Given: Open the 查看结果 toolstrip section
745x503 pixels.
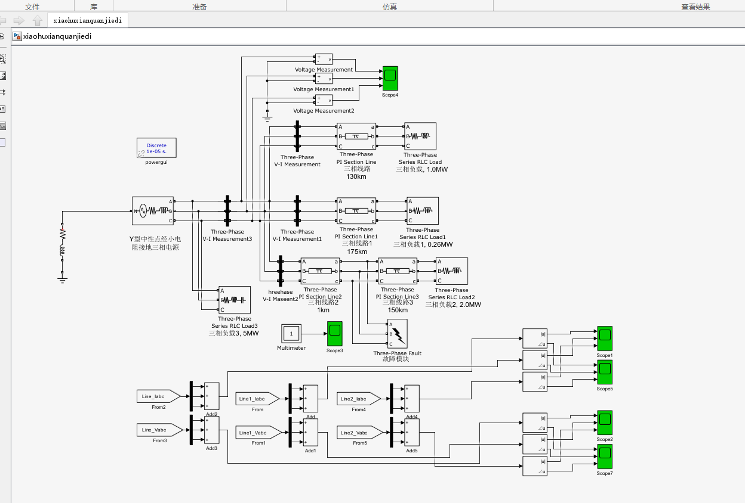Looking at the screenshot, I should (696, 7).
